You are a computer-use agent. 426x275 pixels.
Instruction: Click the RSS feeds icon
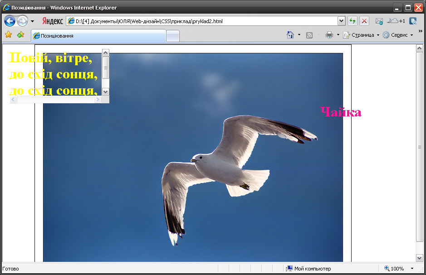tap(309, 35)
